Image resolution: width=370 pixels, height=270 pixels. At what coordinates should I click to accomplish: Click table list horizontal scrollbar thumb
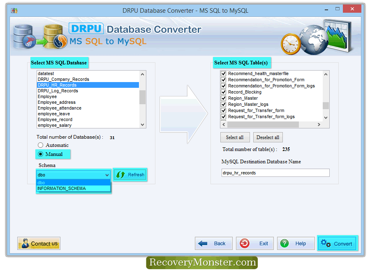pos(263,124)
